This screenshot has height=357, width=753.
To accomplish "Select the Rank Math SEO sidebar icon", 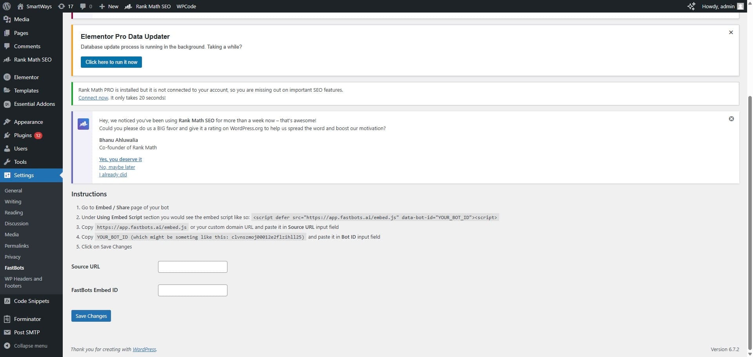I will coord(7,59).
